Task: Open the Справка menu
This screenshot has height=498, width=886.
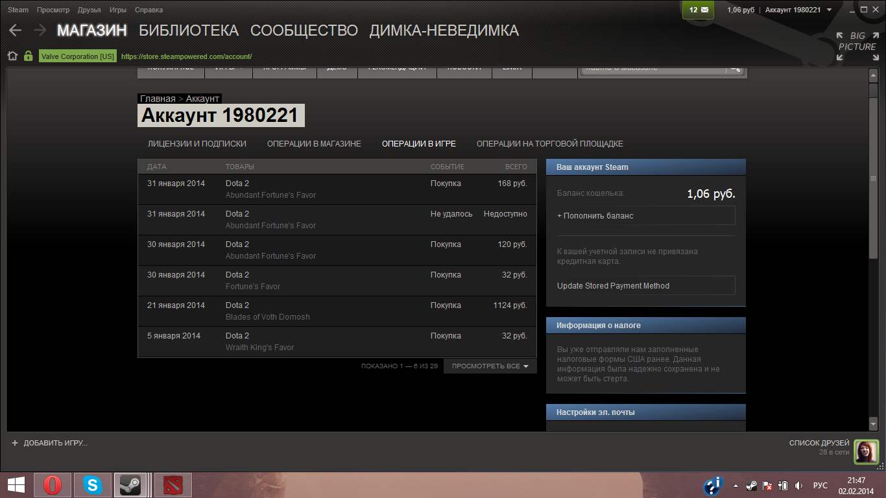Action: (149, 10)
